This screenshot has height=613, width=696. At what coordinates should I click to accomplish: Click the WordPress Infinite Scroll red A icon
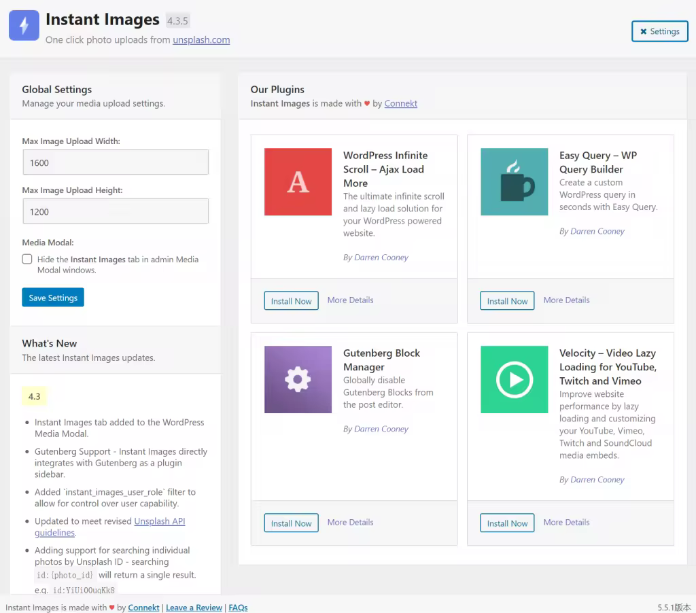[298, 181]
